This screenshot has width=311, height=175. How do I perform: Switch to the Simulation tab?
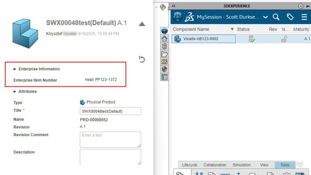tap(241, 165)
